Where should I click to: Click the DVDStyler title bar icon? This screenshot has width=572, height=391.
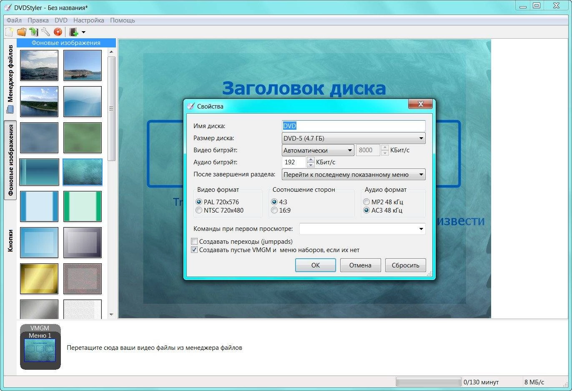point(8,7)
